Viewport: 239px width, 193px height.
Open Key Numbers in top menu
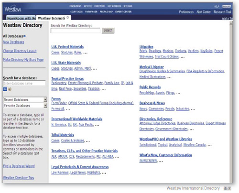(114, 6)
